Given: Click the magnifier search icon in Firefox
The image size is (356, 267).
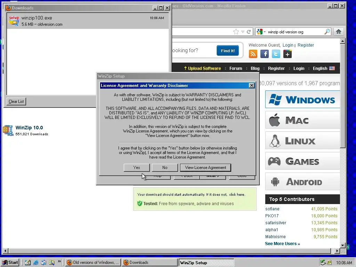Looking at the screenshot, I should tap(327, 32).
